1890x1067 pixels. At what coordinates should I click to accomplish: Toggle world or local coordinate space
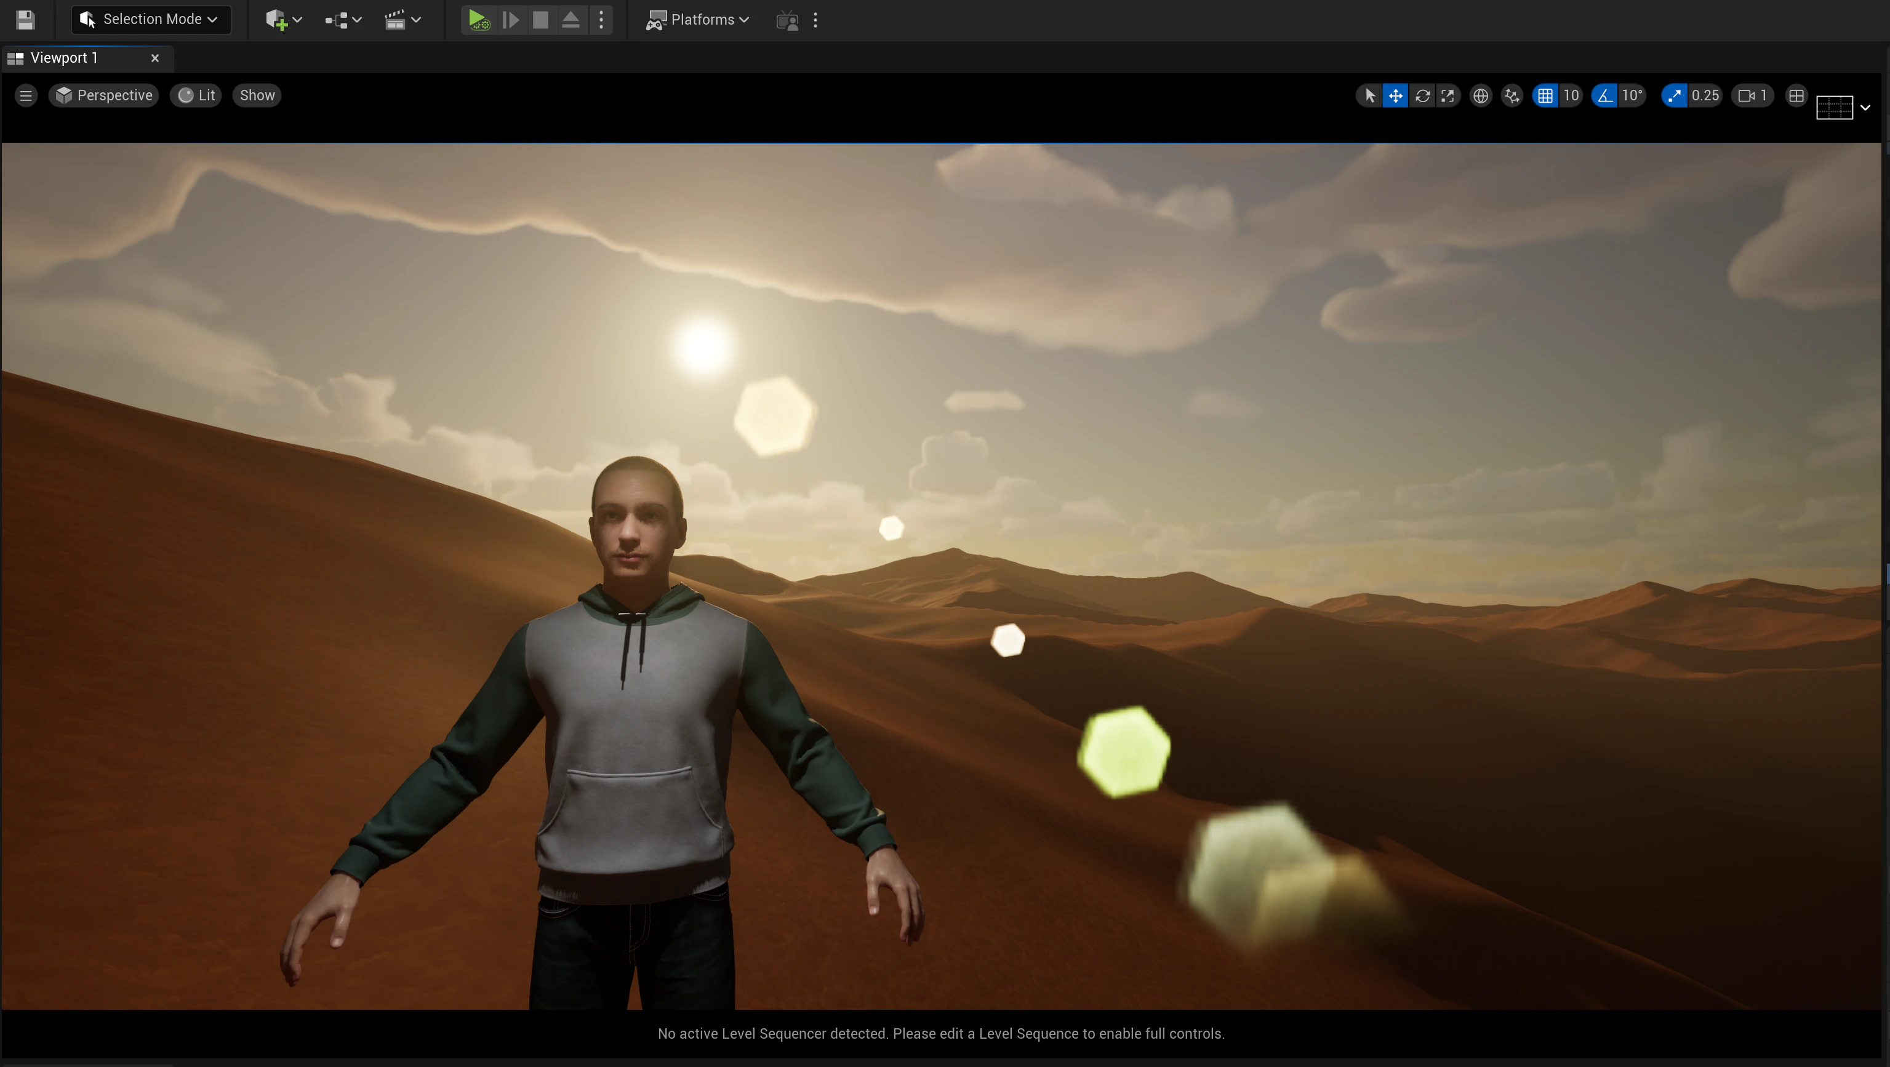point(1481,95)
